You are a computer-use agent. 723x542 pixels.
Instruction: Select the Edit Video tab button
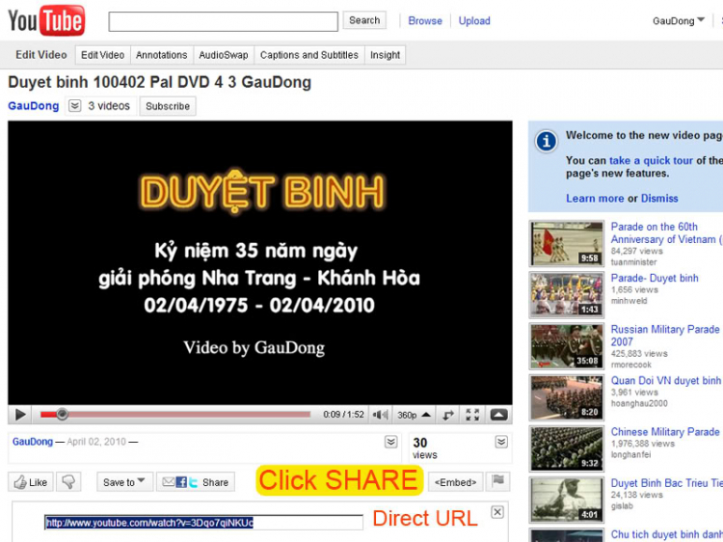[x=102, y=55]
